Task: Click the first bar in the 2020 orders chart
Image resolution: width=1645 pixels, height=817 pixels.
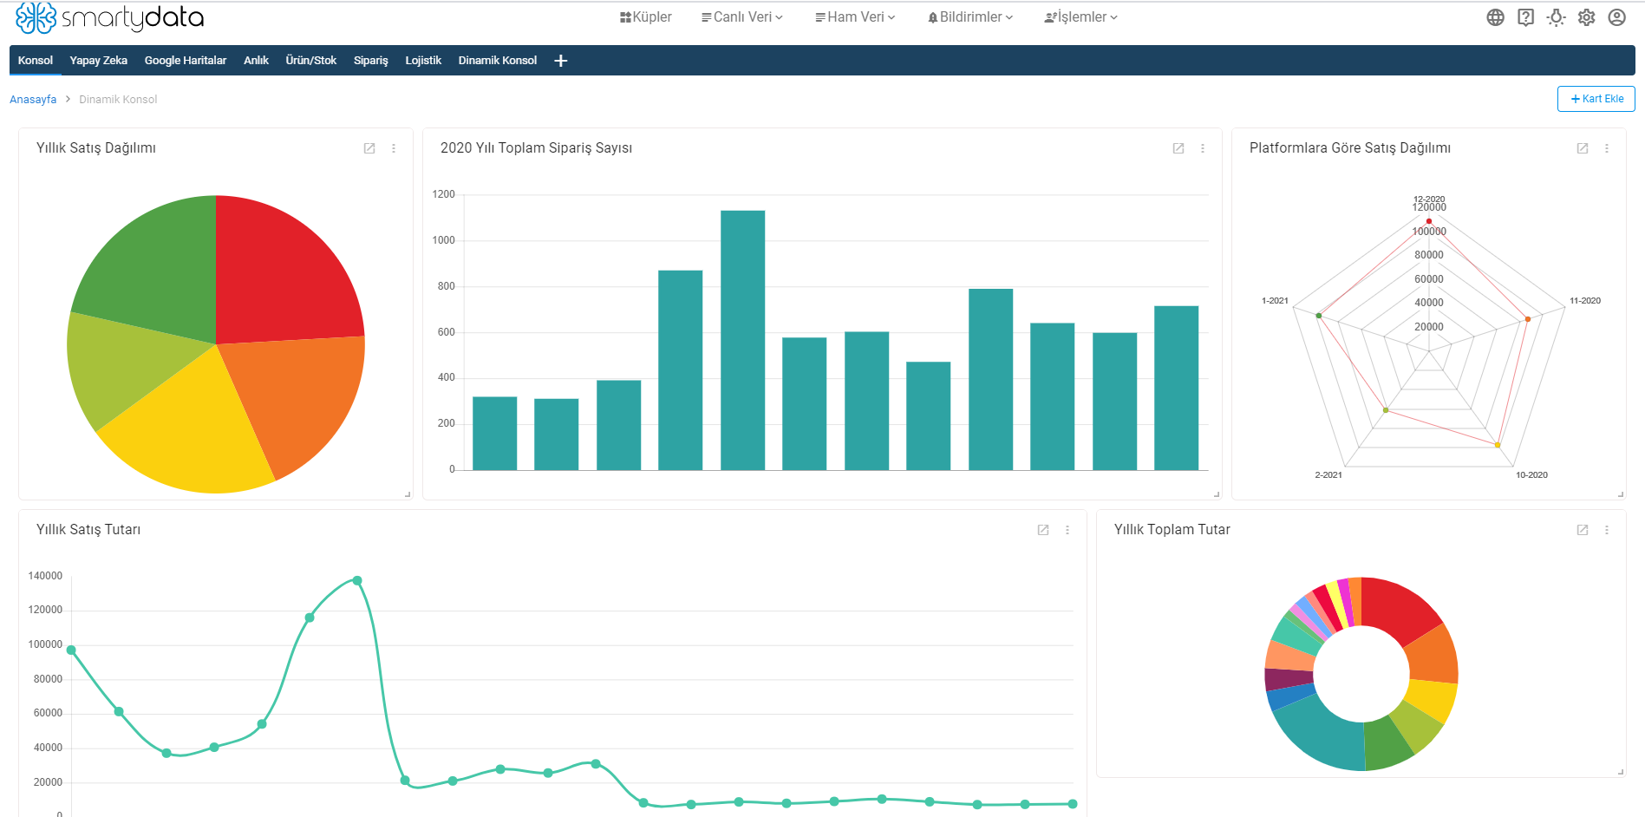Action: click(494, 434)
